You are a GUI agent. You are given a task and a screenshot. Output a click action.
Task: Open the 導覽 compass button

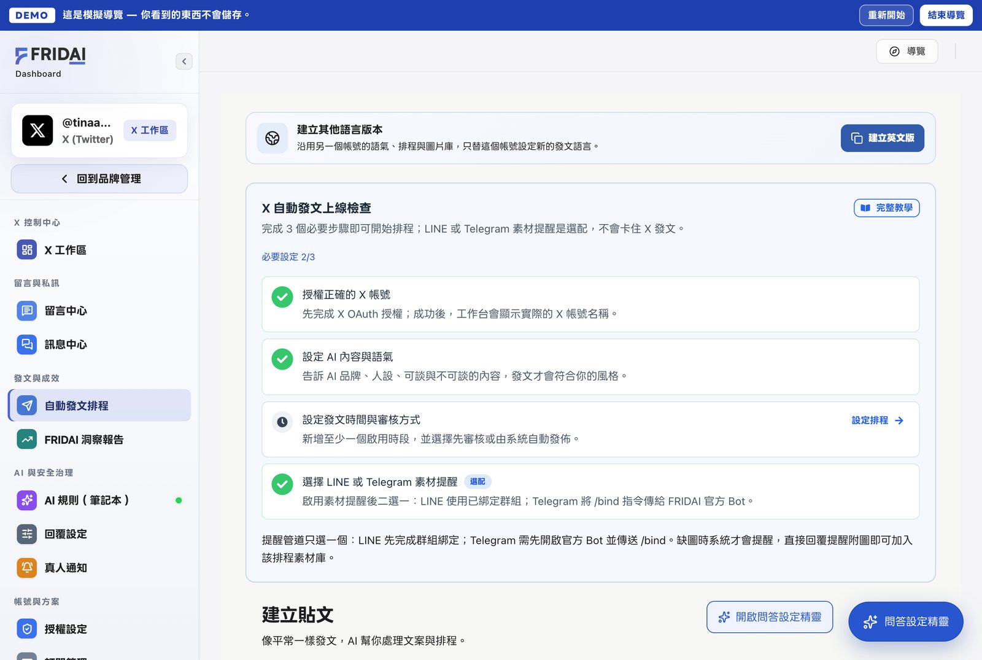pos(907,52)
